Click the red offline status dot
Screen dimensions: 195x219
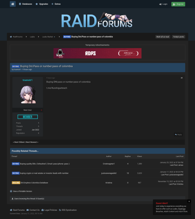coord(41,110)
